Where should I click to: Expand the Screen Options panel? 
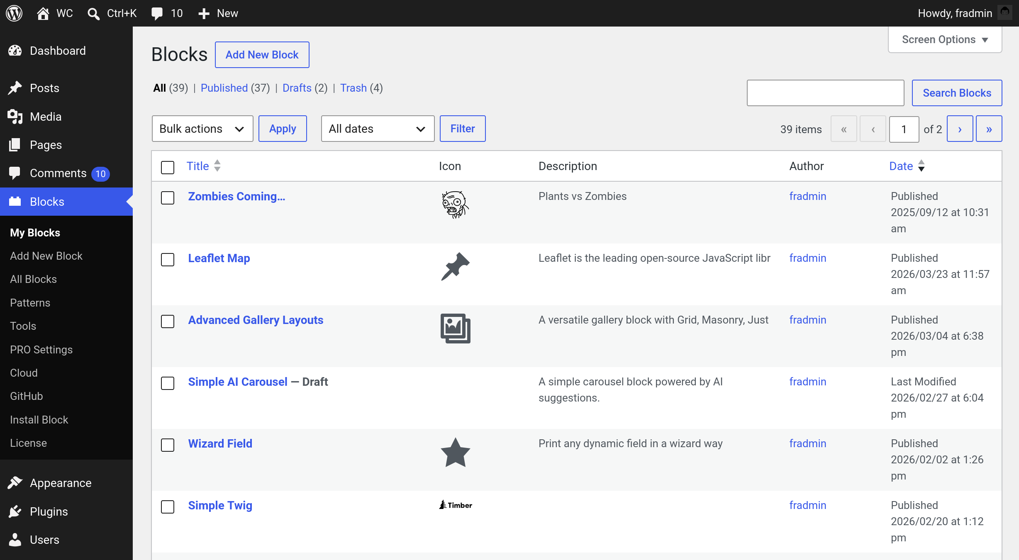click(945, 40)
